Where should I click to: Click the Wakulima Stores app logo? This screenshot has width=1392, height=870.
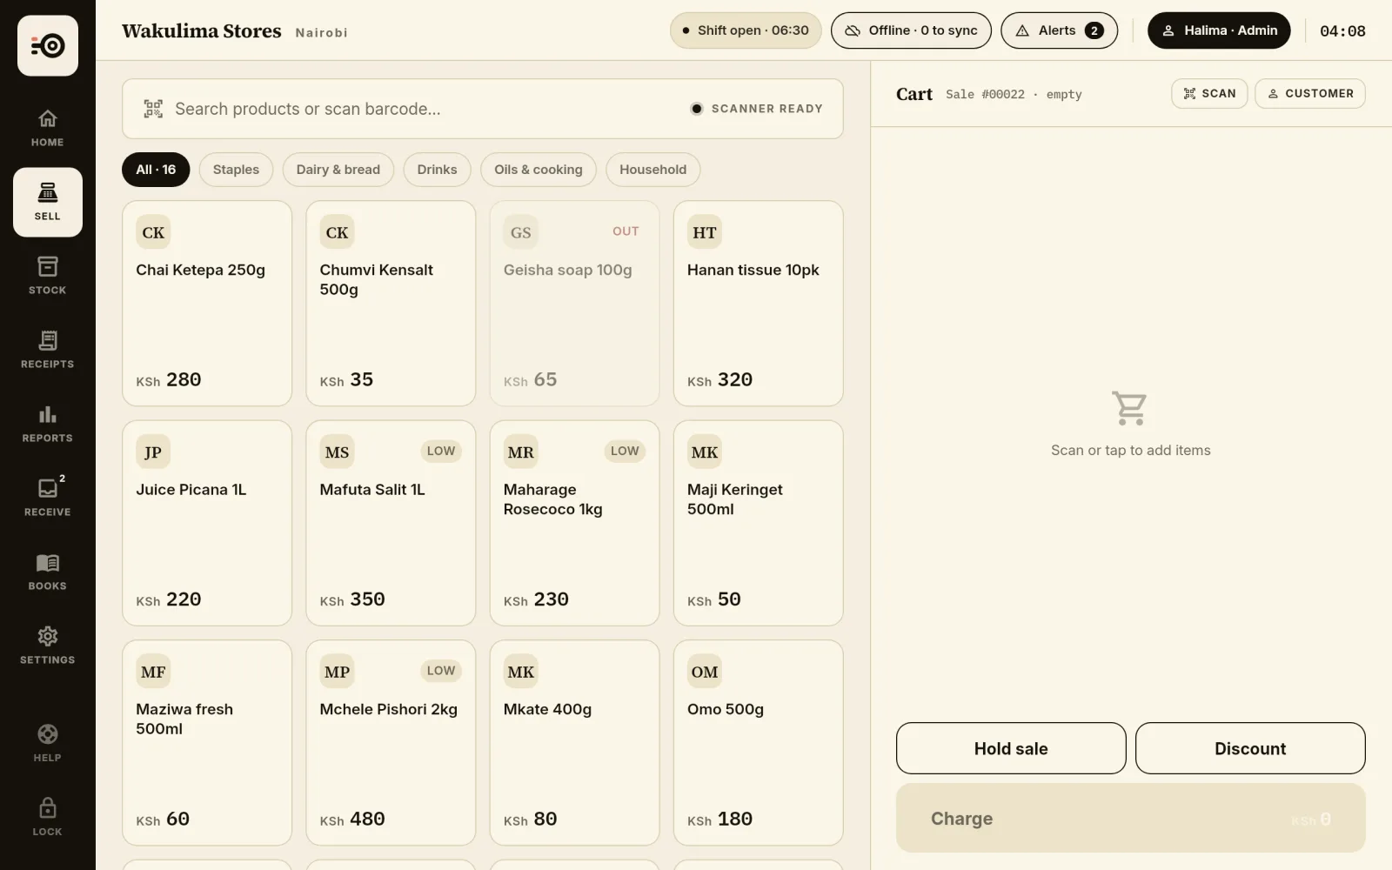(48, 45)
